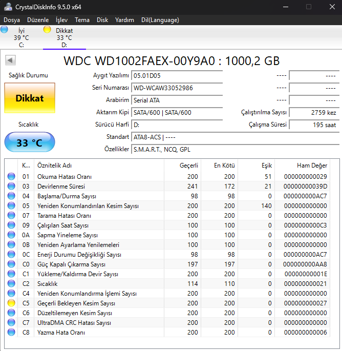Switch to the D: drive tab showing 33 °C
Image resolution: width=342 pixels, height=351 pixels.
point(65,37)
